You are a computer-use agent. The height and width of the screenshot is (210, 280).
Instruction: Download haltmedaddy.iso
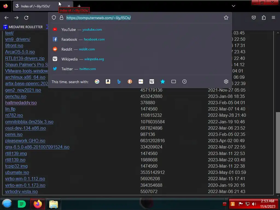coord(21,103)
